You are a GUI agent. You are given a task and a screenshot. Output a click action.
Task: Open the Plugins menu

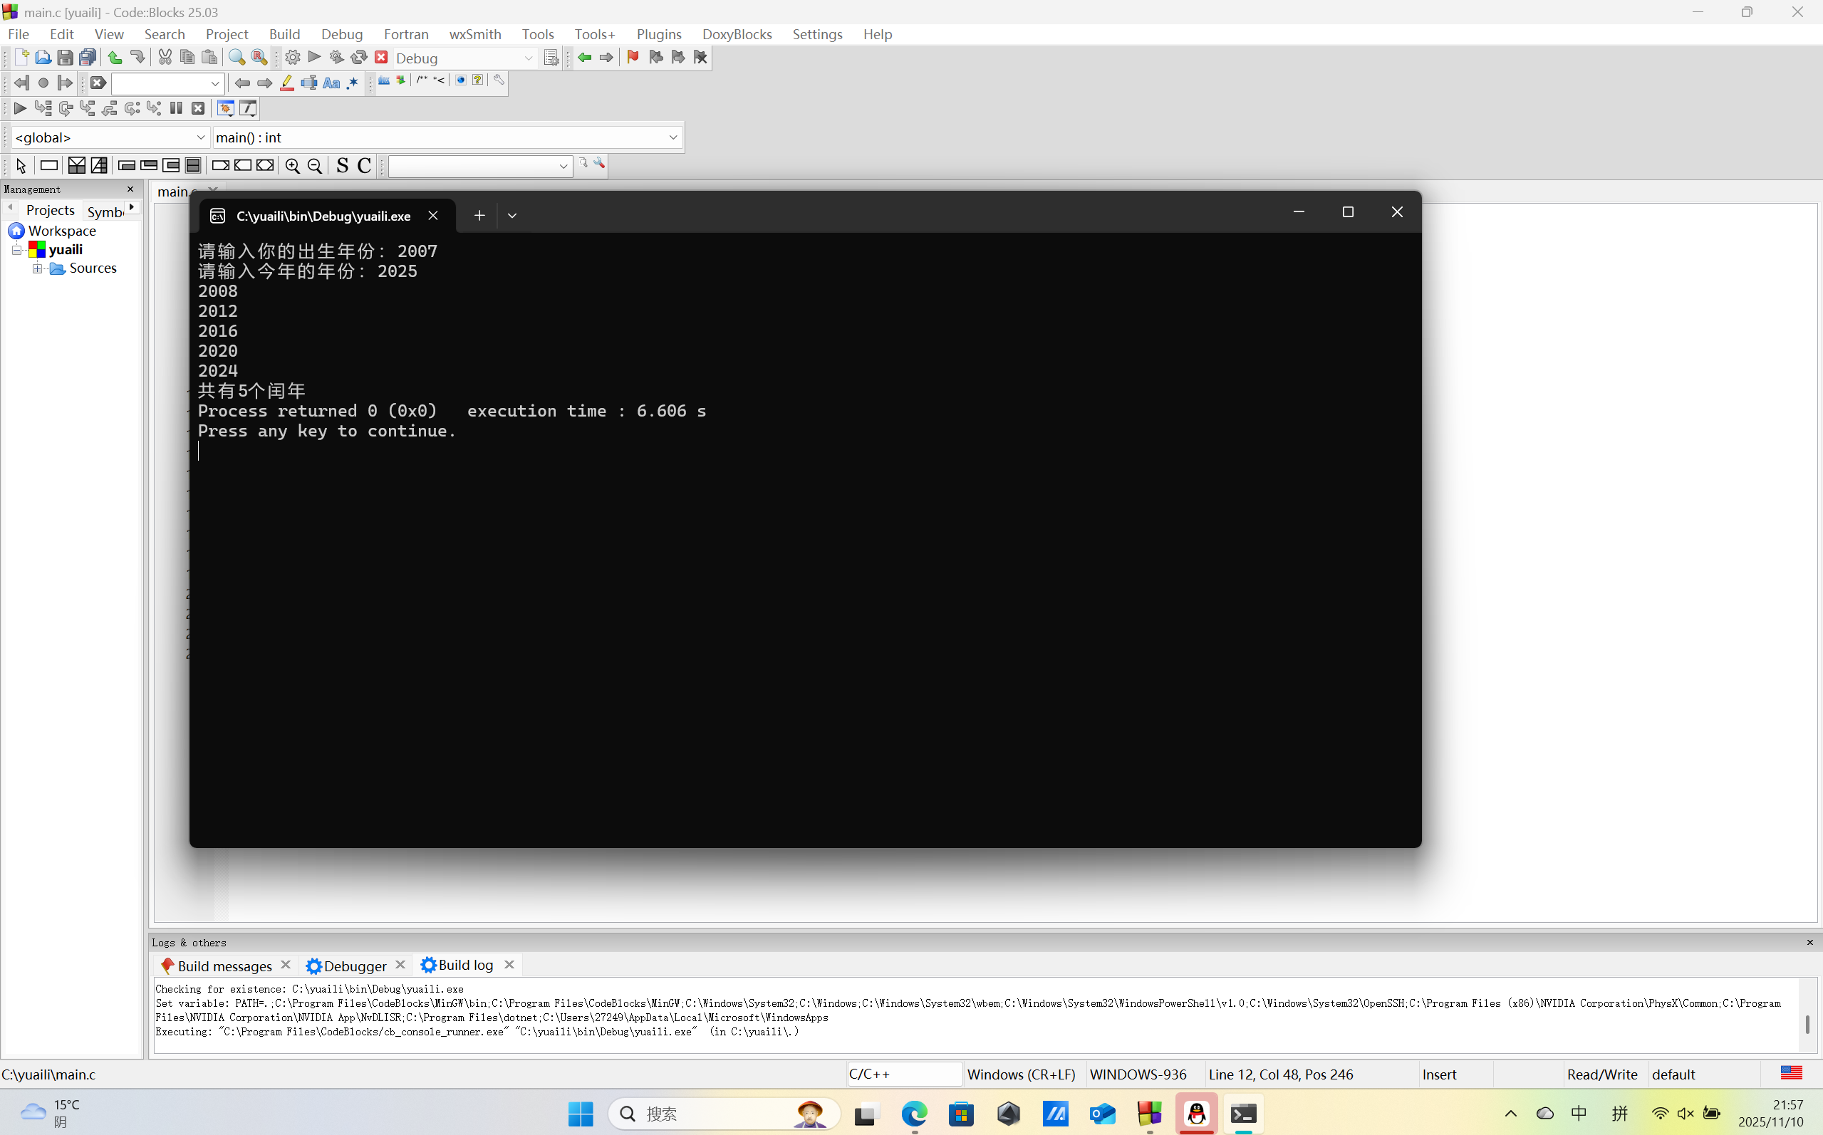coord(658,34)
